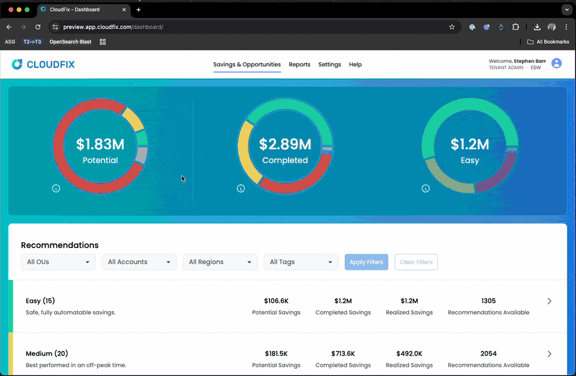Click the Chrome profile picture icon
This screenshot has height=376, width=576.
(551, 27)
